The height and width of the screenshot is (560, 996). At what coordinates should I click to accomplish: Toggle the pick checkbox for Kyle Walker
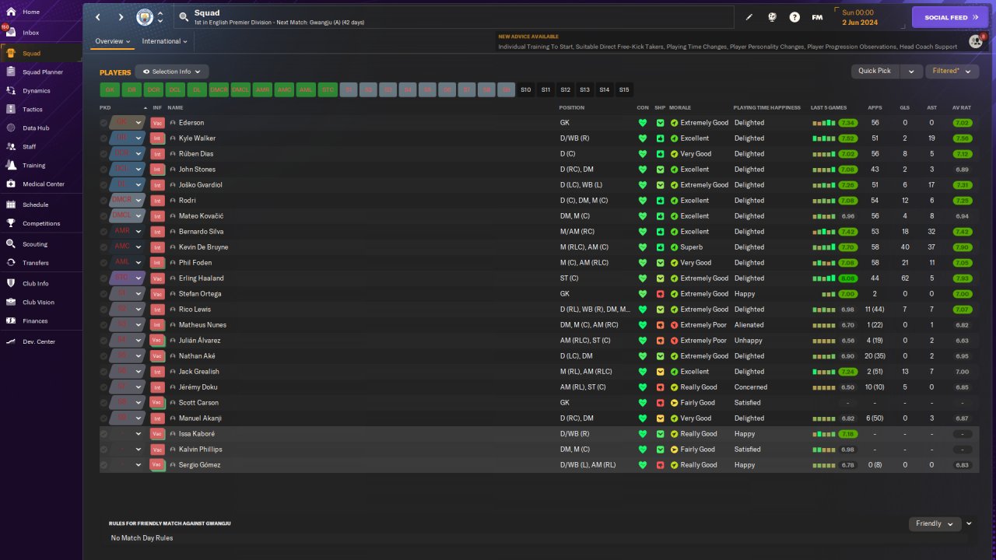point(103,138)
